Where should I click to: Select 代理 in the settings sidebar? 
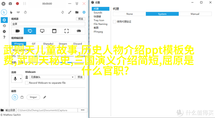(101, 9)
